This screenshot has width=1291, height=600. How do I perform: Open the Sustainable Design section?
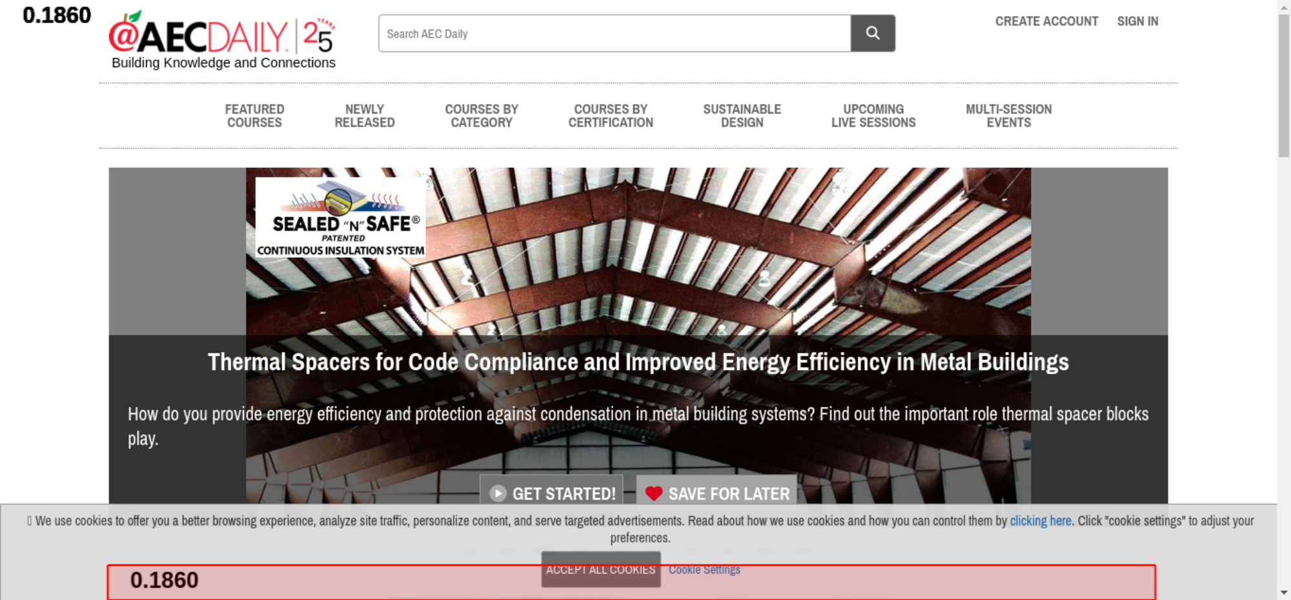[x=742, y=116]
